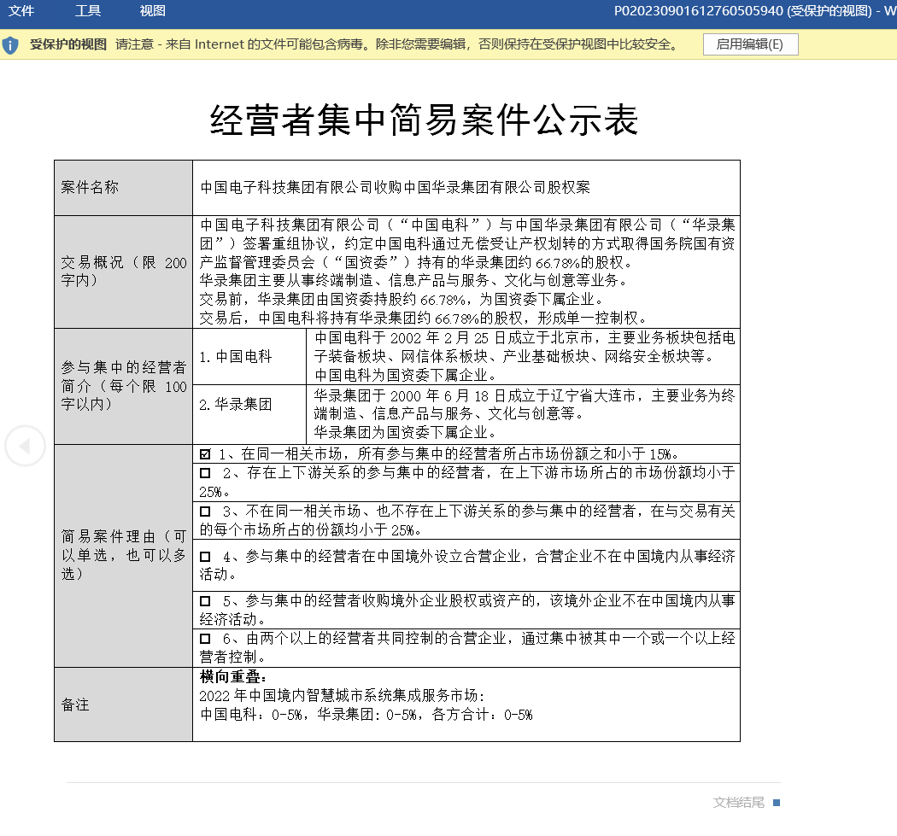The width and height of the screenshot is (897, 836).
Task: Open the 工具 menu
Action: (87, 11)
